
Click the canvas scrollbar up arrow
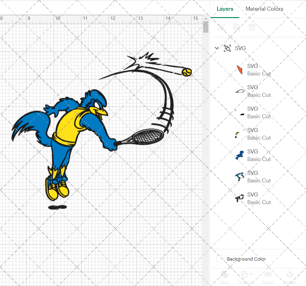[x=206, y=19]
